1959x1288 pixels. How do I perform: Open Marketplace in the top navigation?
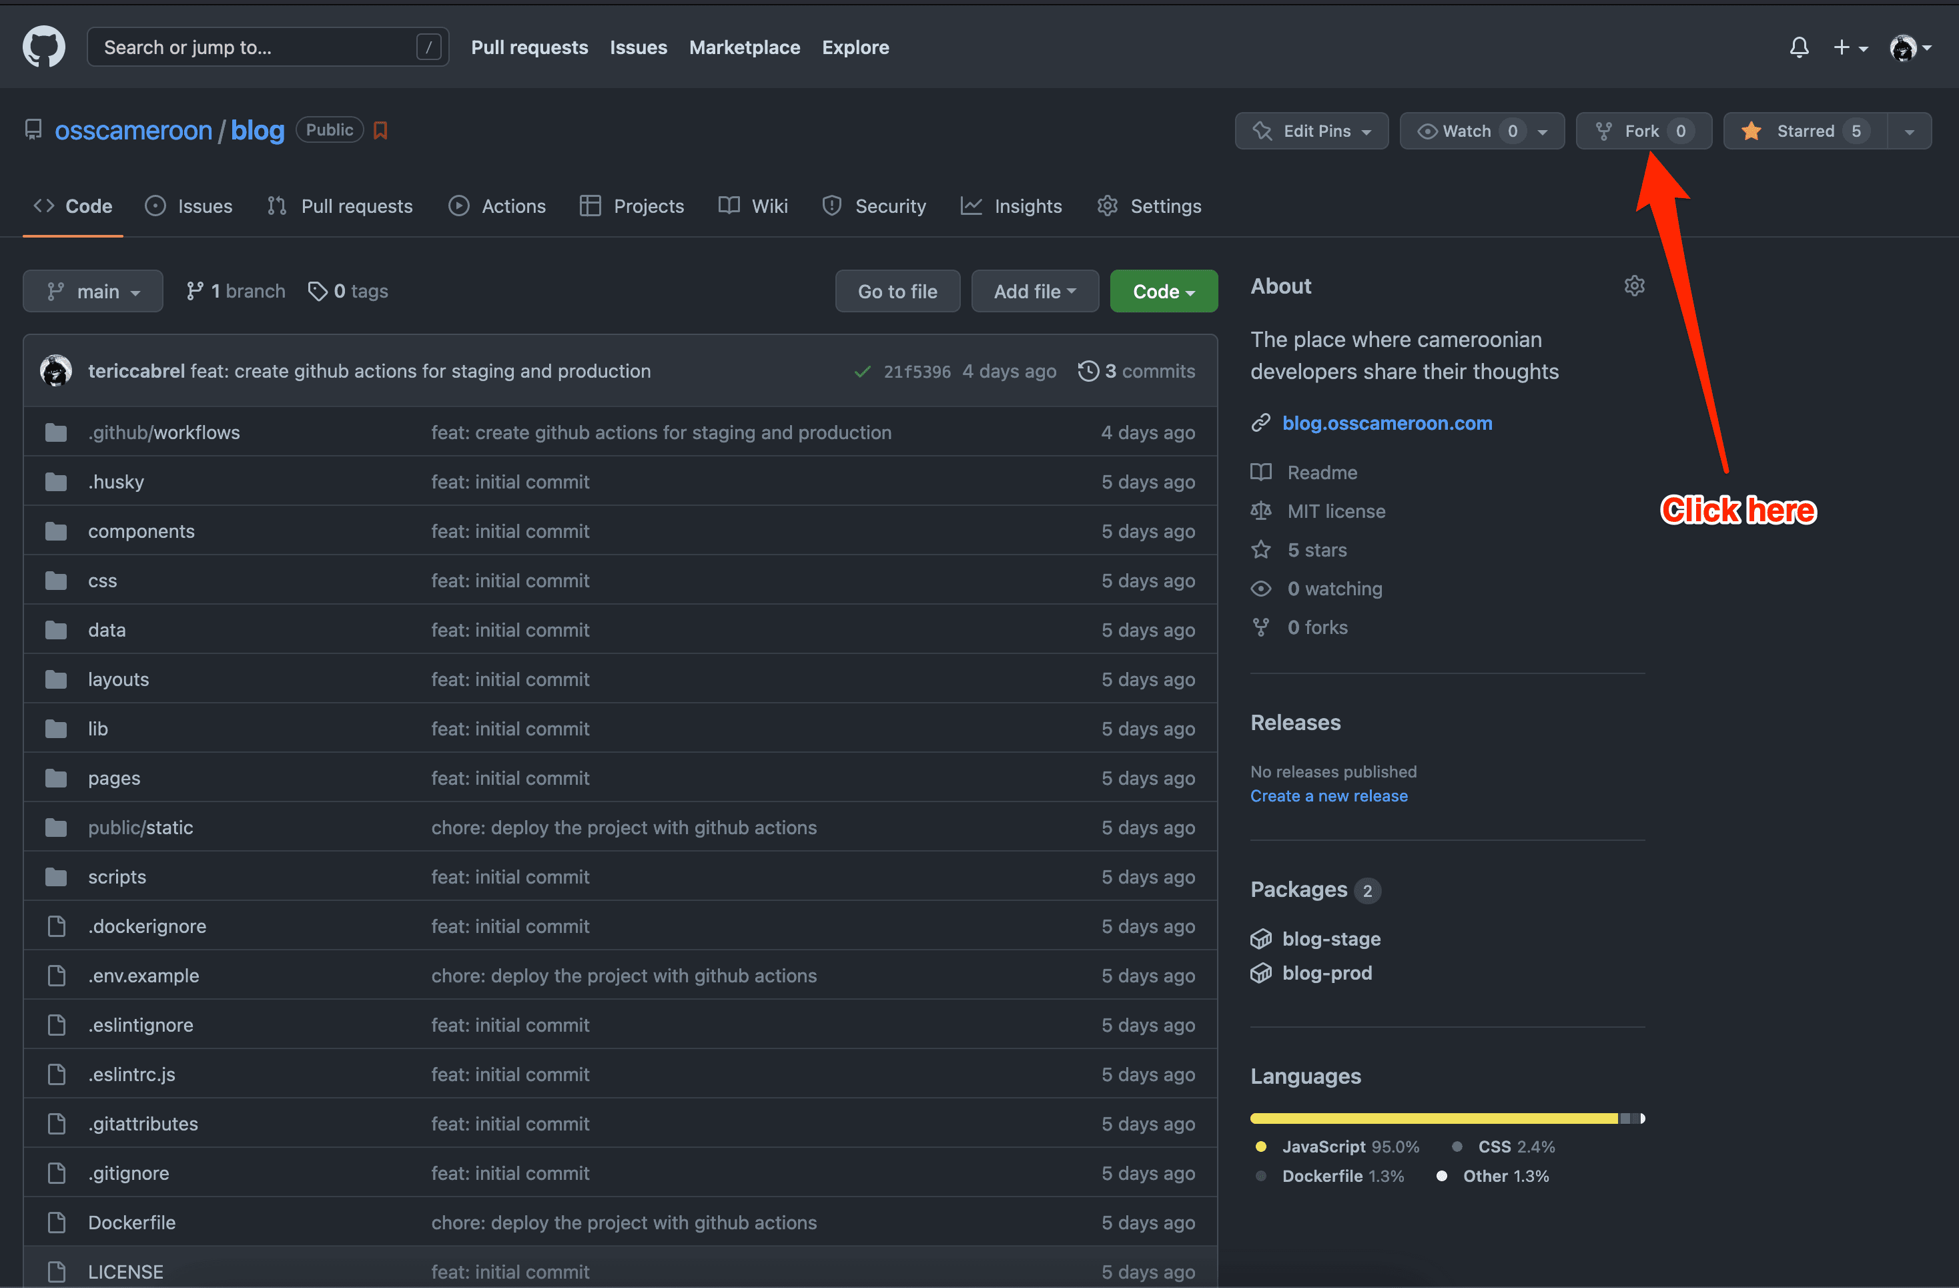point(744,48)
